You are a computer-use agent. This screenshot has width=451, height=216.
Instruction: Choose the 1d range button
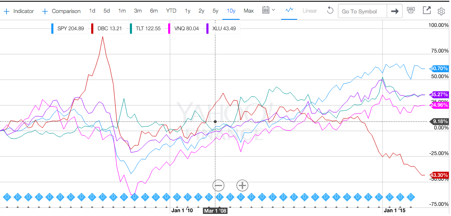click(x=92, y=11)
